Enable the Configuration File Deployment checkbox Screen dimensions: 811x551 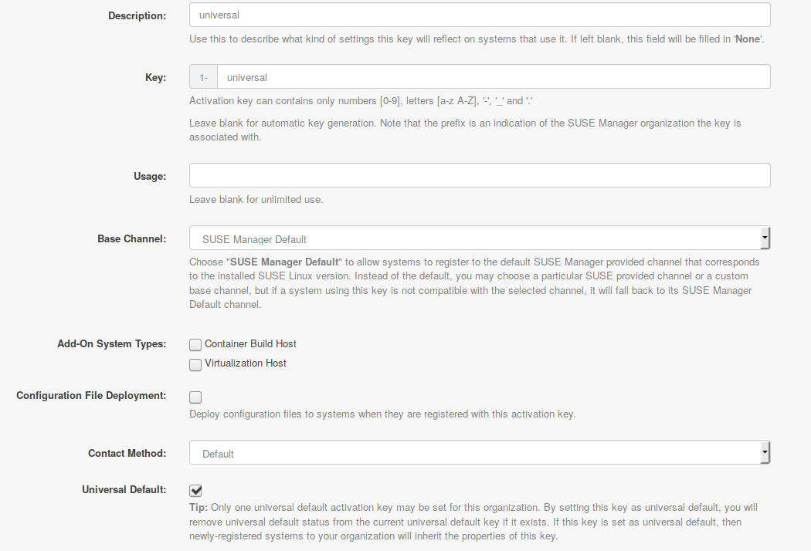(x=195, y=397)
